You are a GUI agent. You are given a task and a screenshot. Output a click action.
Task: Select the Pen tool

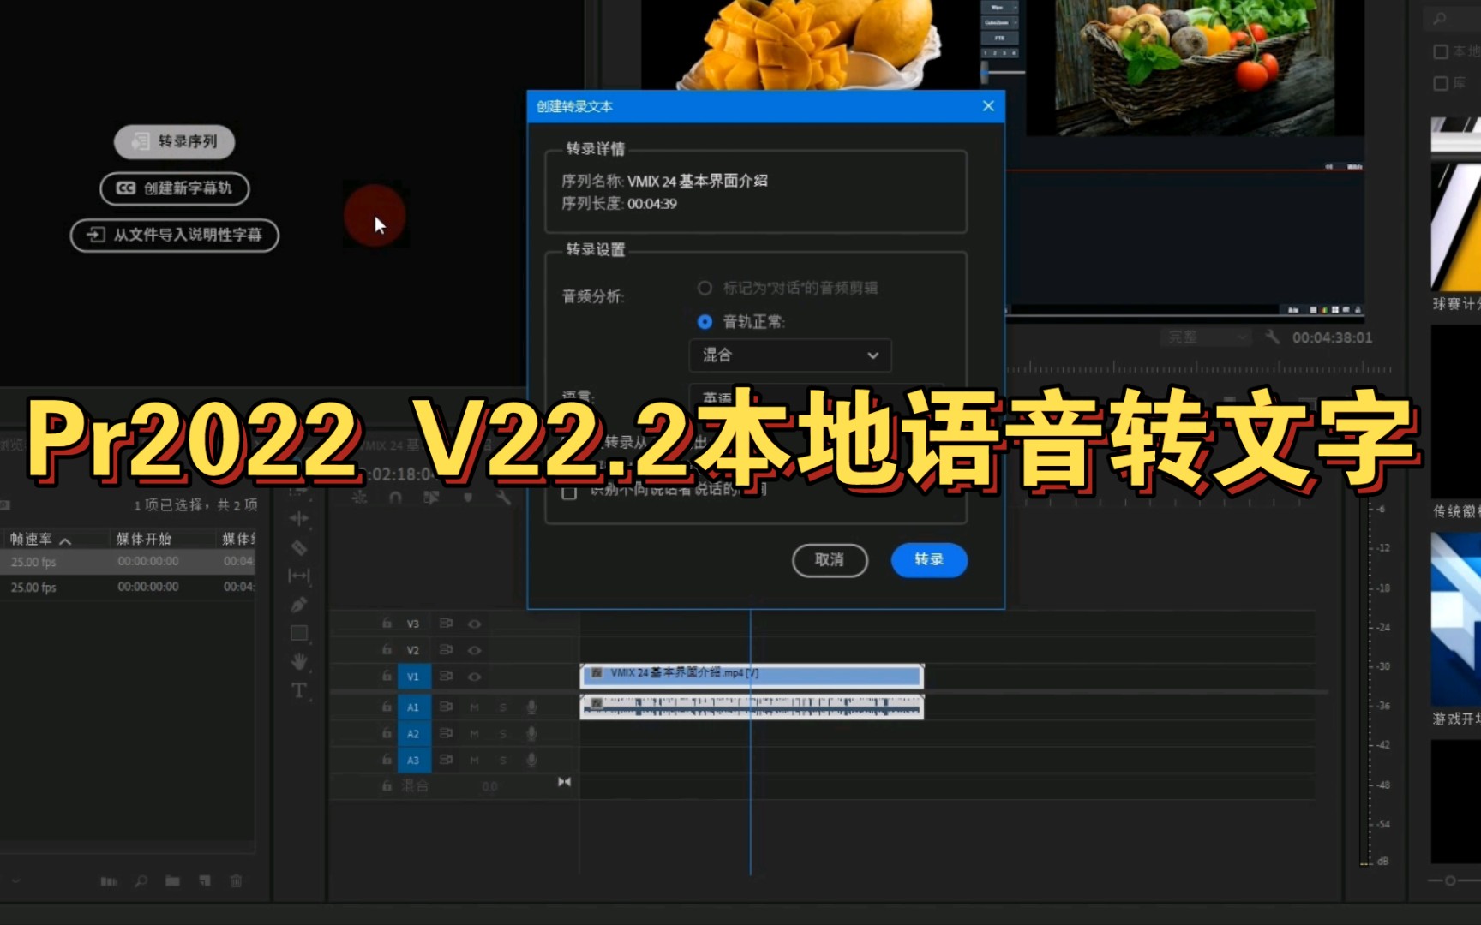299,604
